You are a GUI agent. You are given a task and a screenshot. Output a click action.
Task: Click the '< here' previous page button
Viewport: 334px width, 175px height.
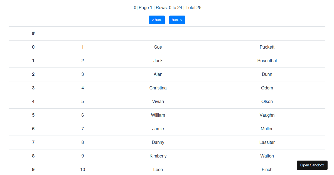(x=157, y=20)
